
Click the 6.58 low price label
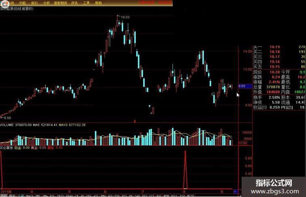click(7, 118)
